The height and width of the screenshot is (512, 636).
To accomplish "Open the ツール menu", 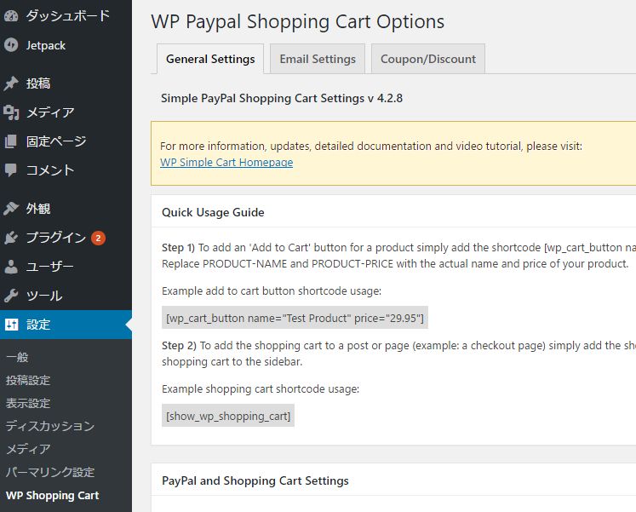I will pos(66,296).
